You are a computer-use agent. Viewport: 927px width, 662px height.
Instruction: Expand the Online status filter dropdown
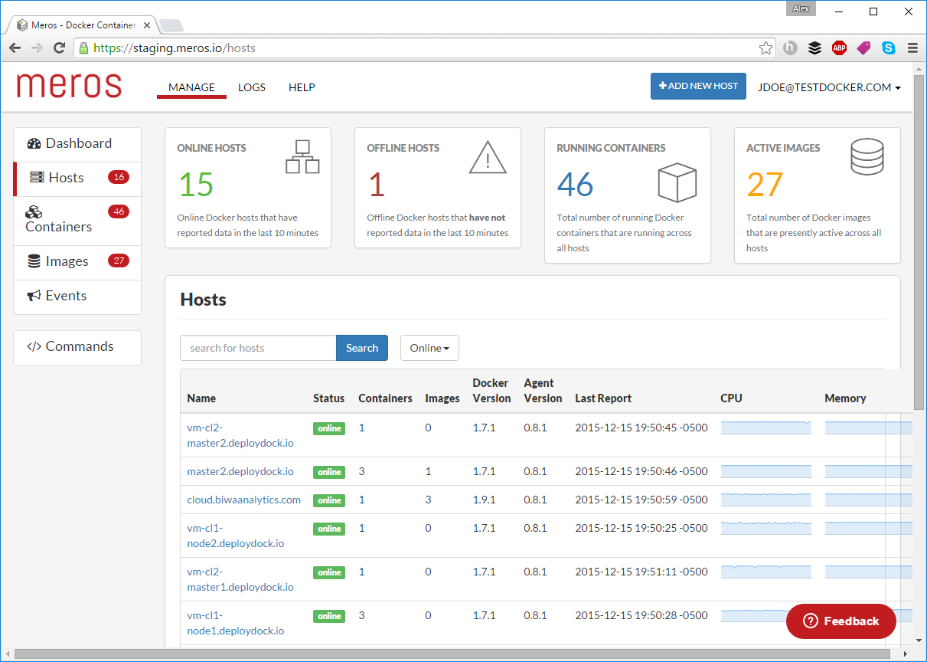429,348
